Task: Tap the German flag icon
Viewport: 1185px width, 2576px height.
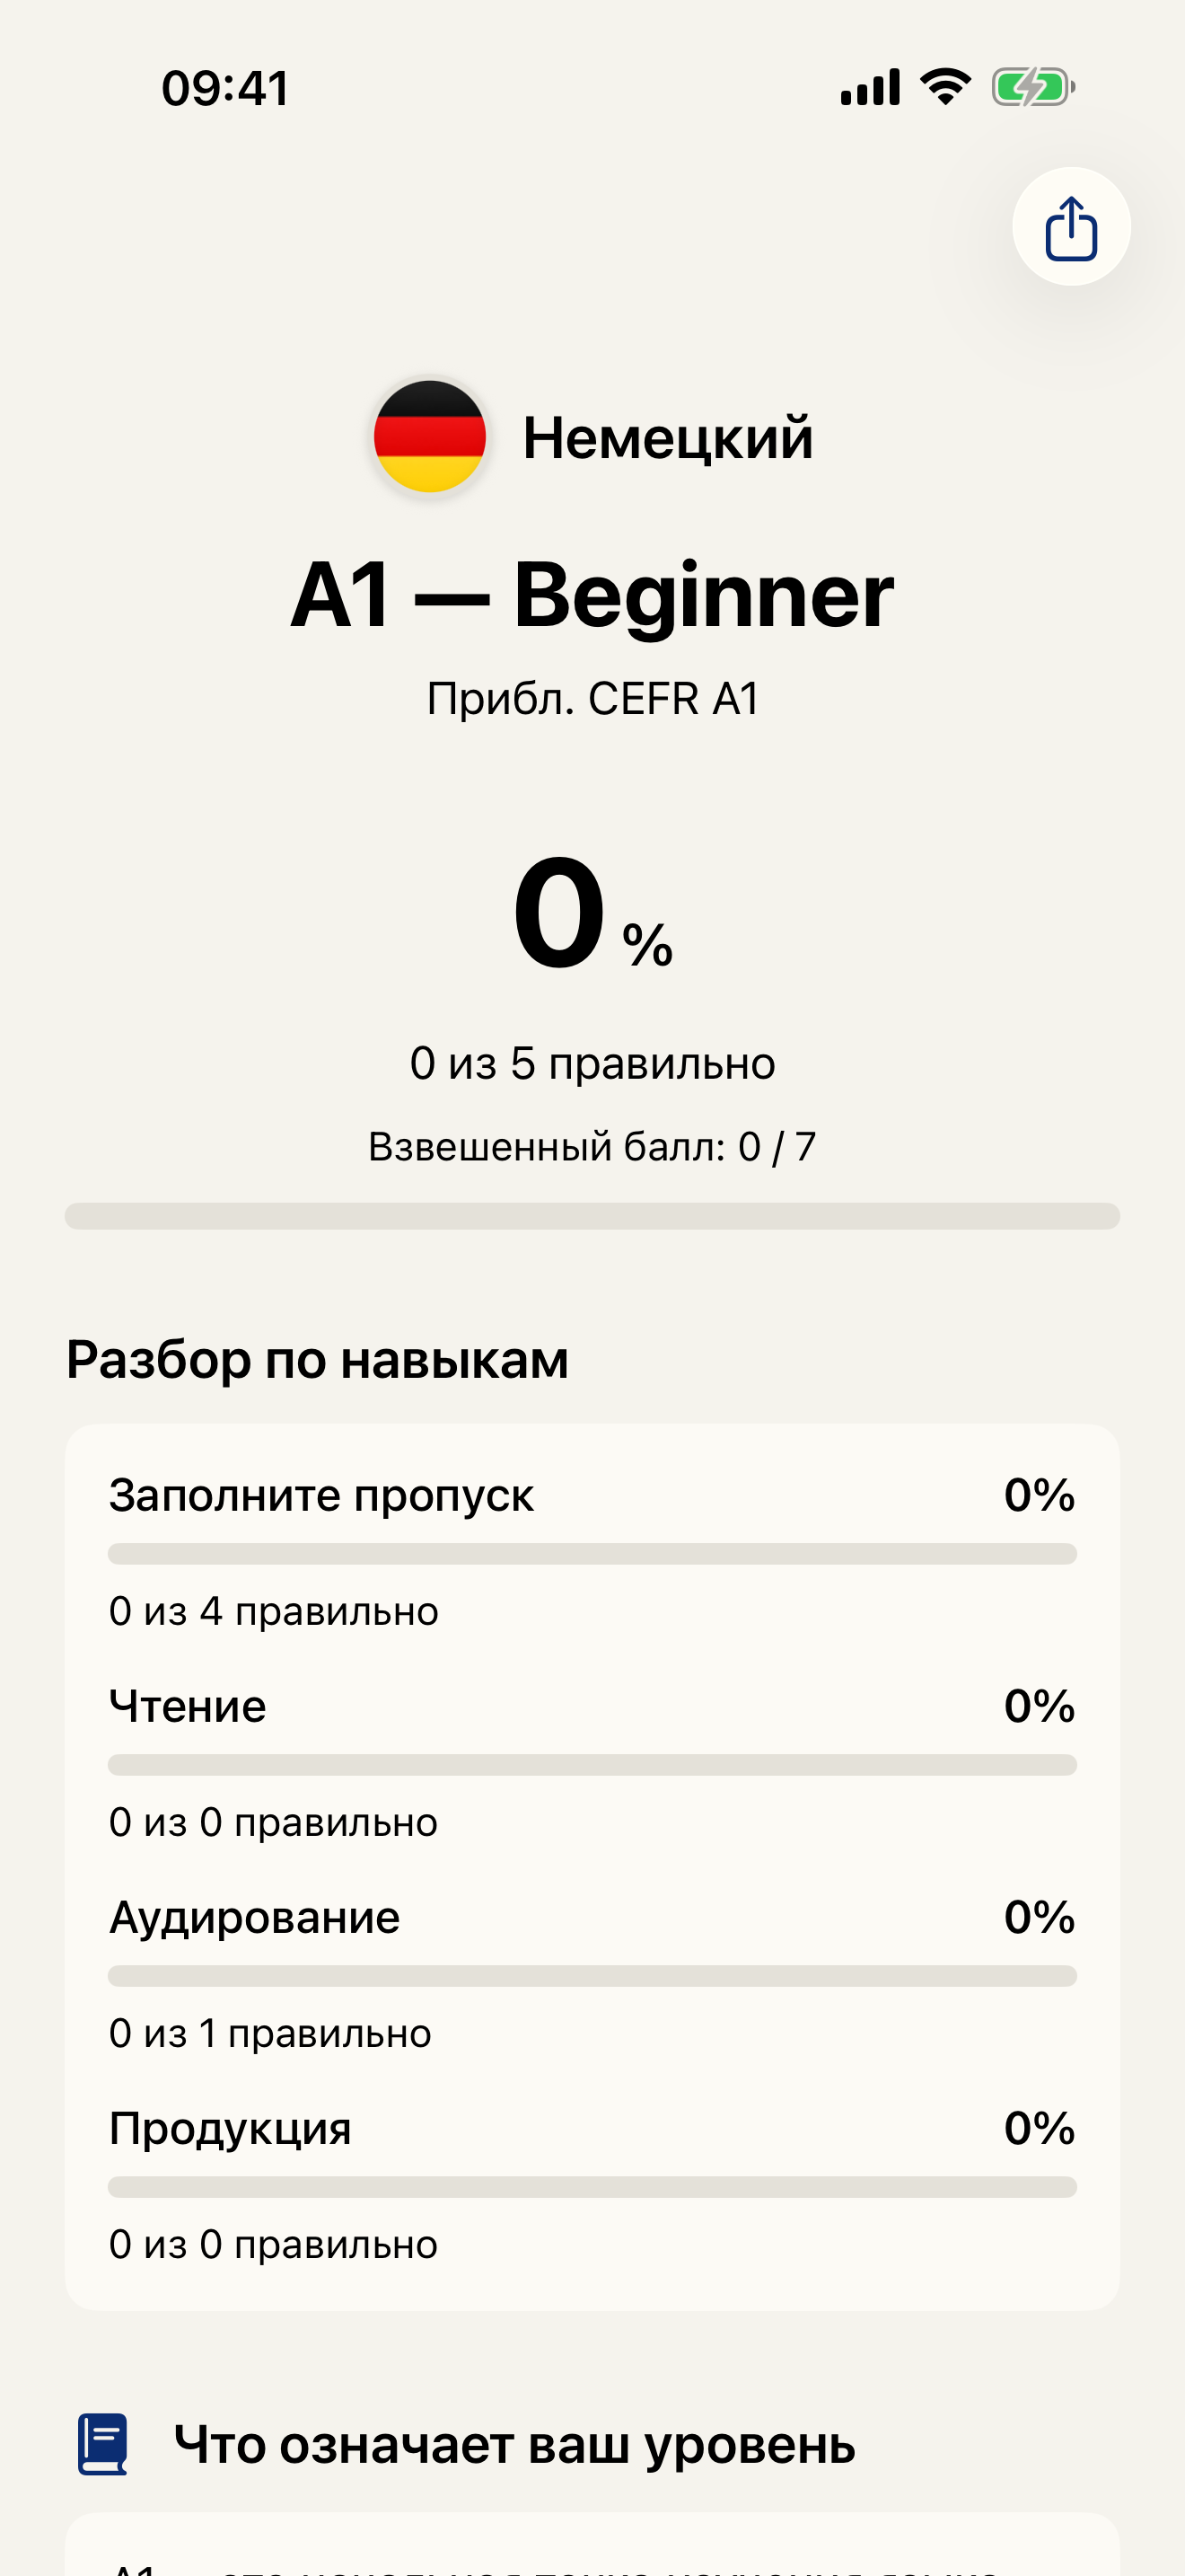Action: pos(427,436)
